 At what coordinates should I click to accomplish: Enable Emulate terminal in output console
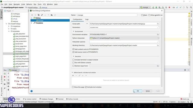(x=73, y=60)
